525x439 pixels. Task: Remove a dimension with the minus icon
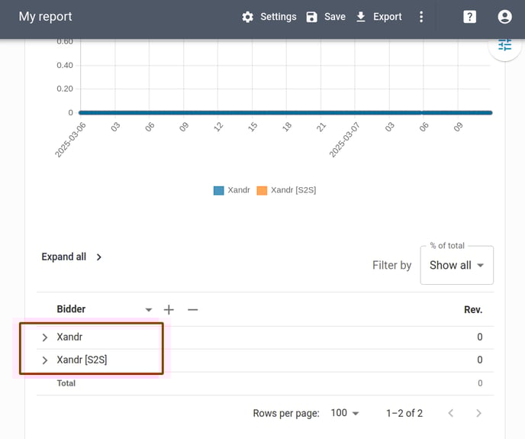(193, 310)
